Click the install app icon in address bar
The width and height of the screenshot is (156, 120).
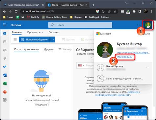103,11
